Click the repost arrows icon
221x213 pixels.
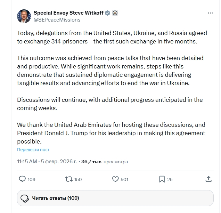tap(69, 179)
